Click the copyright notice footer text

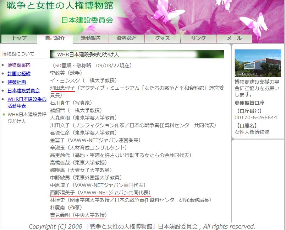[x=142, y=226]
